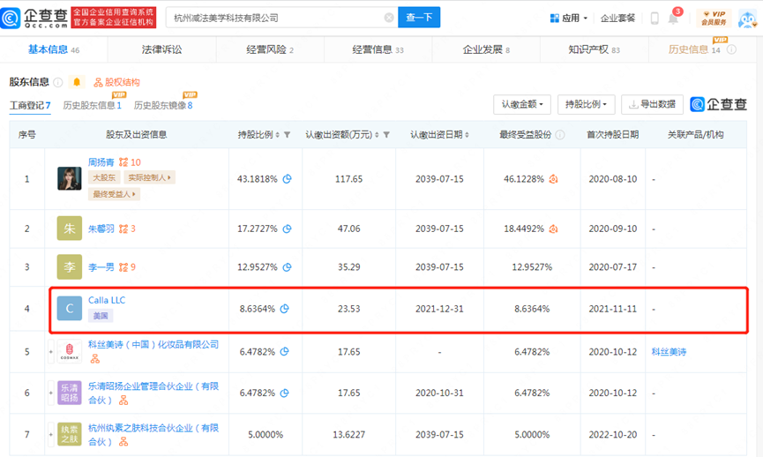This screenshot has width=763, height=457.
Task: Open VIP 会员服务
Action: [x=714, y=18]
